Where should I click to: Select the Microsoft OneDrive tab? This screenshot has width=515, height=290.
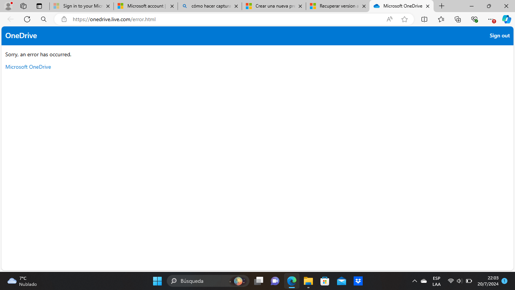coord(401,6)
